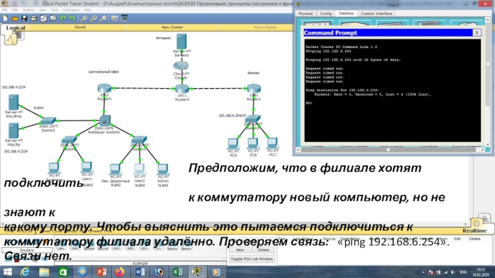Open the Extensions menu
The width and height of the screenshot is (495, 278).
[71, 10]
